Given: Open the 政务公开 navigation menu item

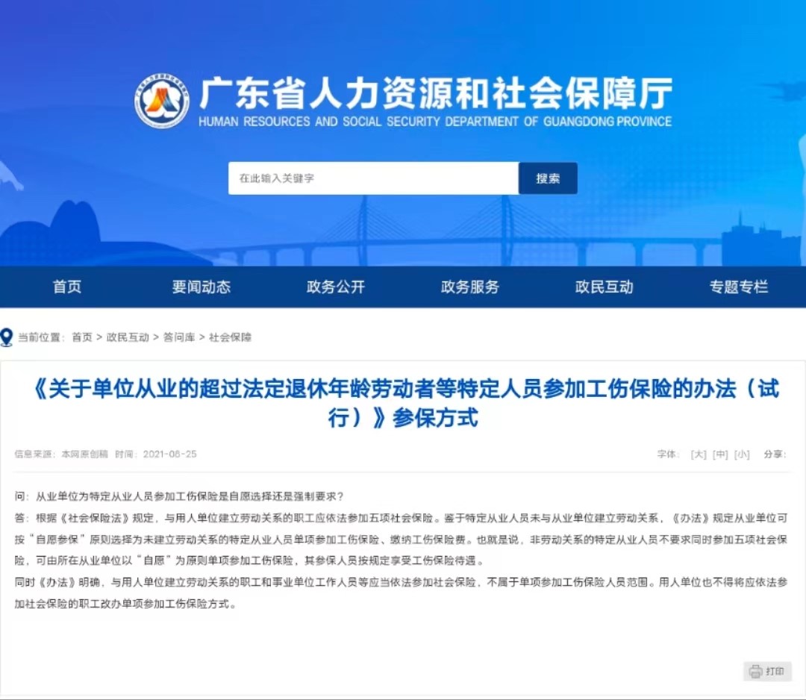Looking at the screenshot, I should pyautogui.click(x=334, y=287).
